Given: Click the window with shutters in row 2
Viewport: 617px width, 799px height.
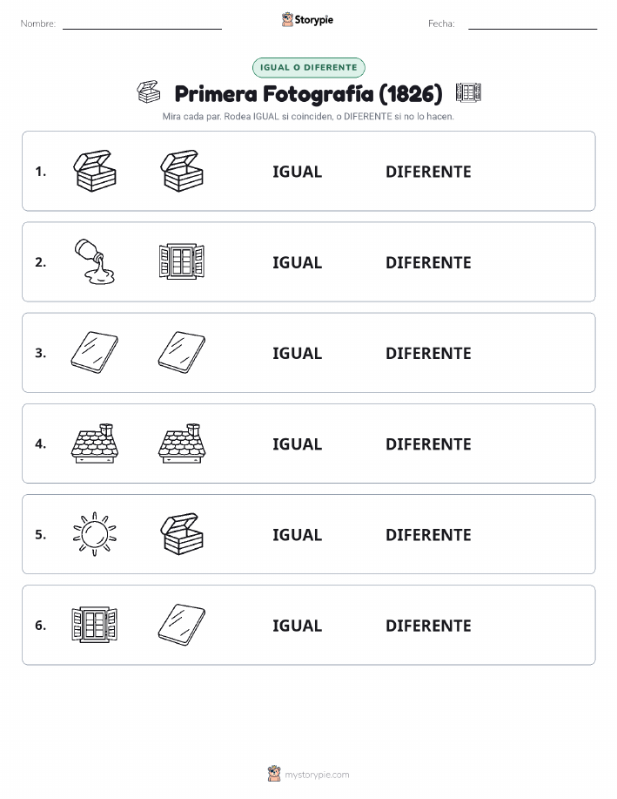Looking at the screenshot, I should [182, 261].
